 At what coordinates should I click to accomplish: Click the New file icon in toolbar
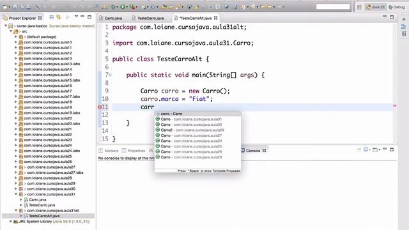[x=5, y=7]
